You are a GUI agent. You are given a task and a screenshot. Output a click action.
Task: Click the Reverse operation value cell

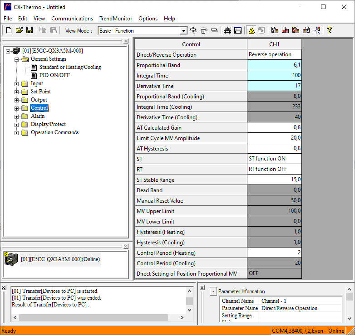pos(274,54)
